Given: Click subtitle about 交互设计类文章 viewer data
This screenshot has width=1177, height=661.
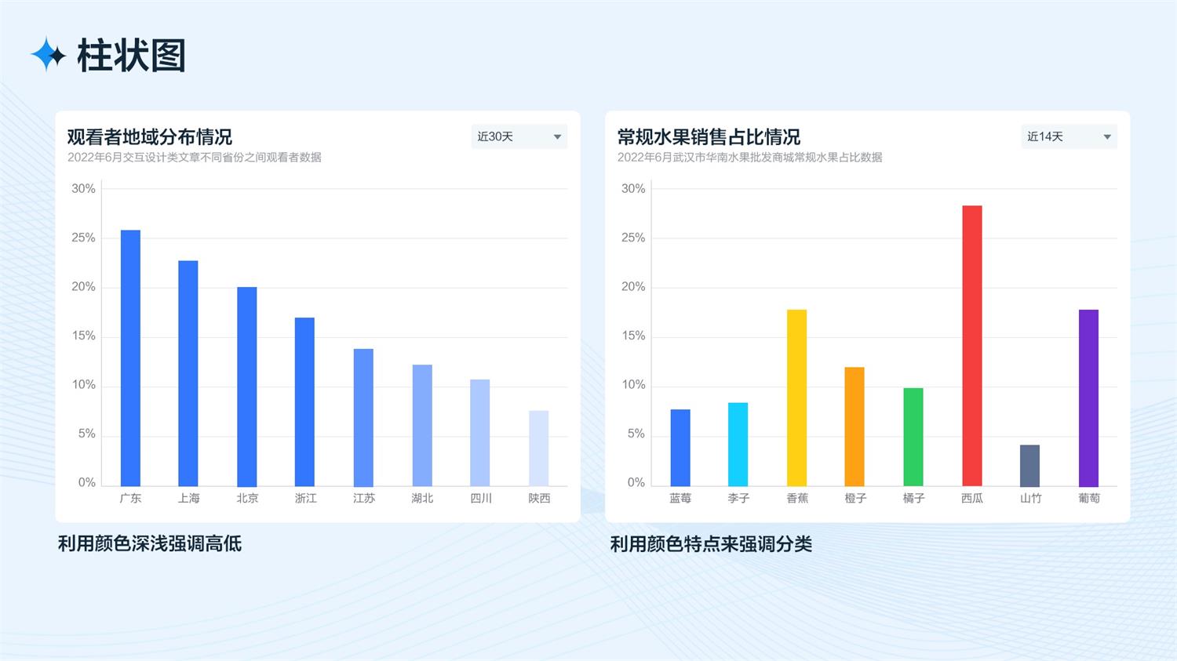Looking at the screenshot, I should 195,158.
